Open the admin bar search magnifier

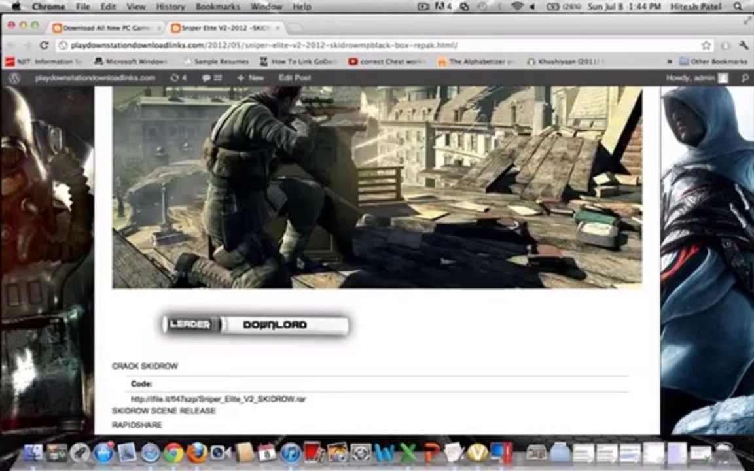tap(745, 78)
